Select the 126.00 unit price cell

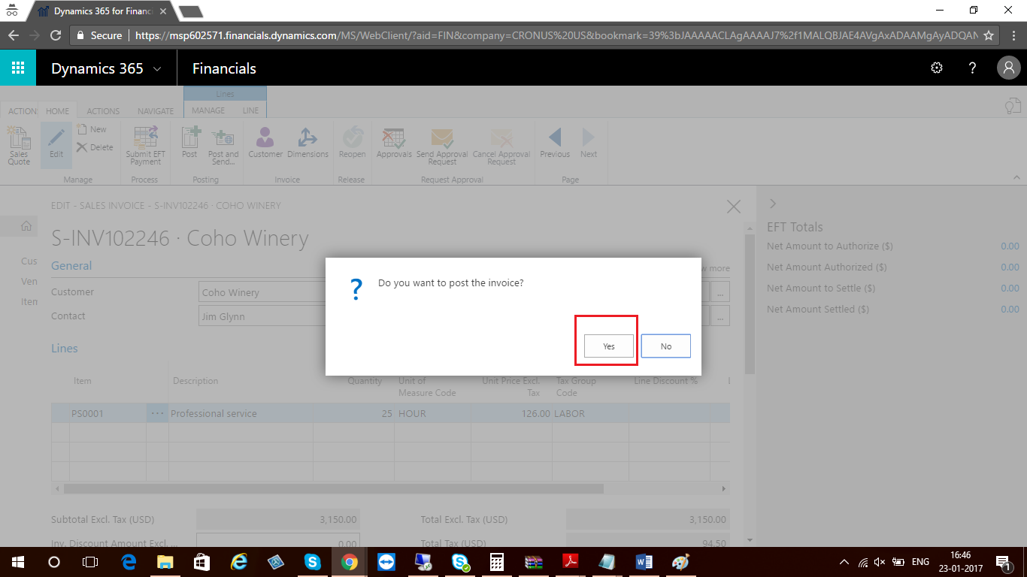pyautogui.click(x=511, y=413)
